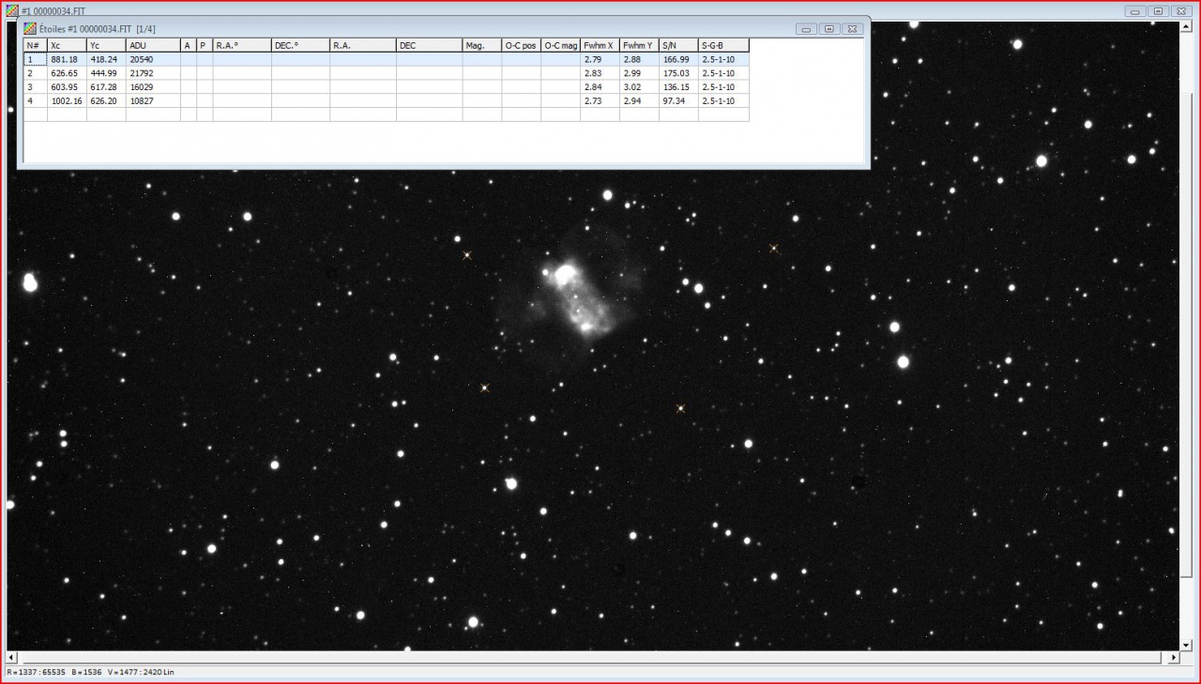This screenshot has width=1201, height=684.
Task: Sort by the Yc column header
Action: pos(107,45)
